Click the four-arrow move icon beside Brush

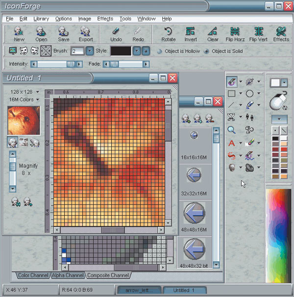[46, 51]
